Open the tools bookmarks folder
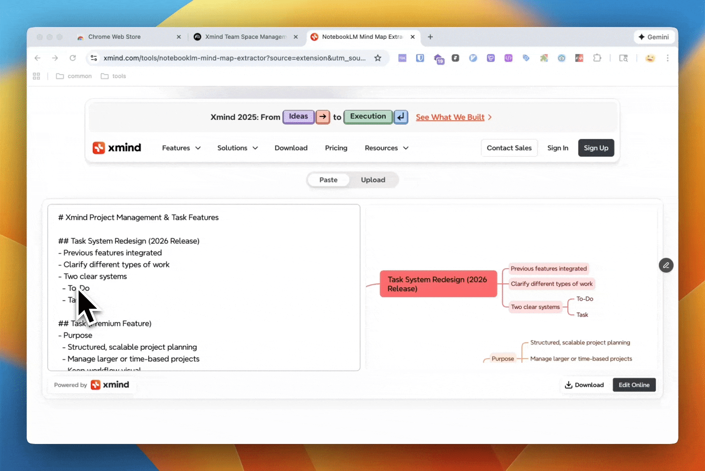The width and height of the screenshot is (705, 471). 113,76
